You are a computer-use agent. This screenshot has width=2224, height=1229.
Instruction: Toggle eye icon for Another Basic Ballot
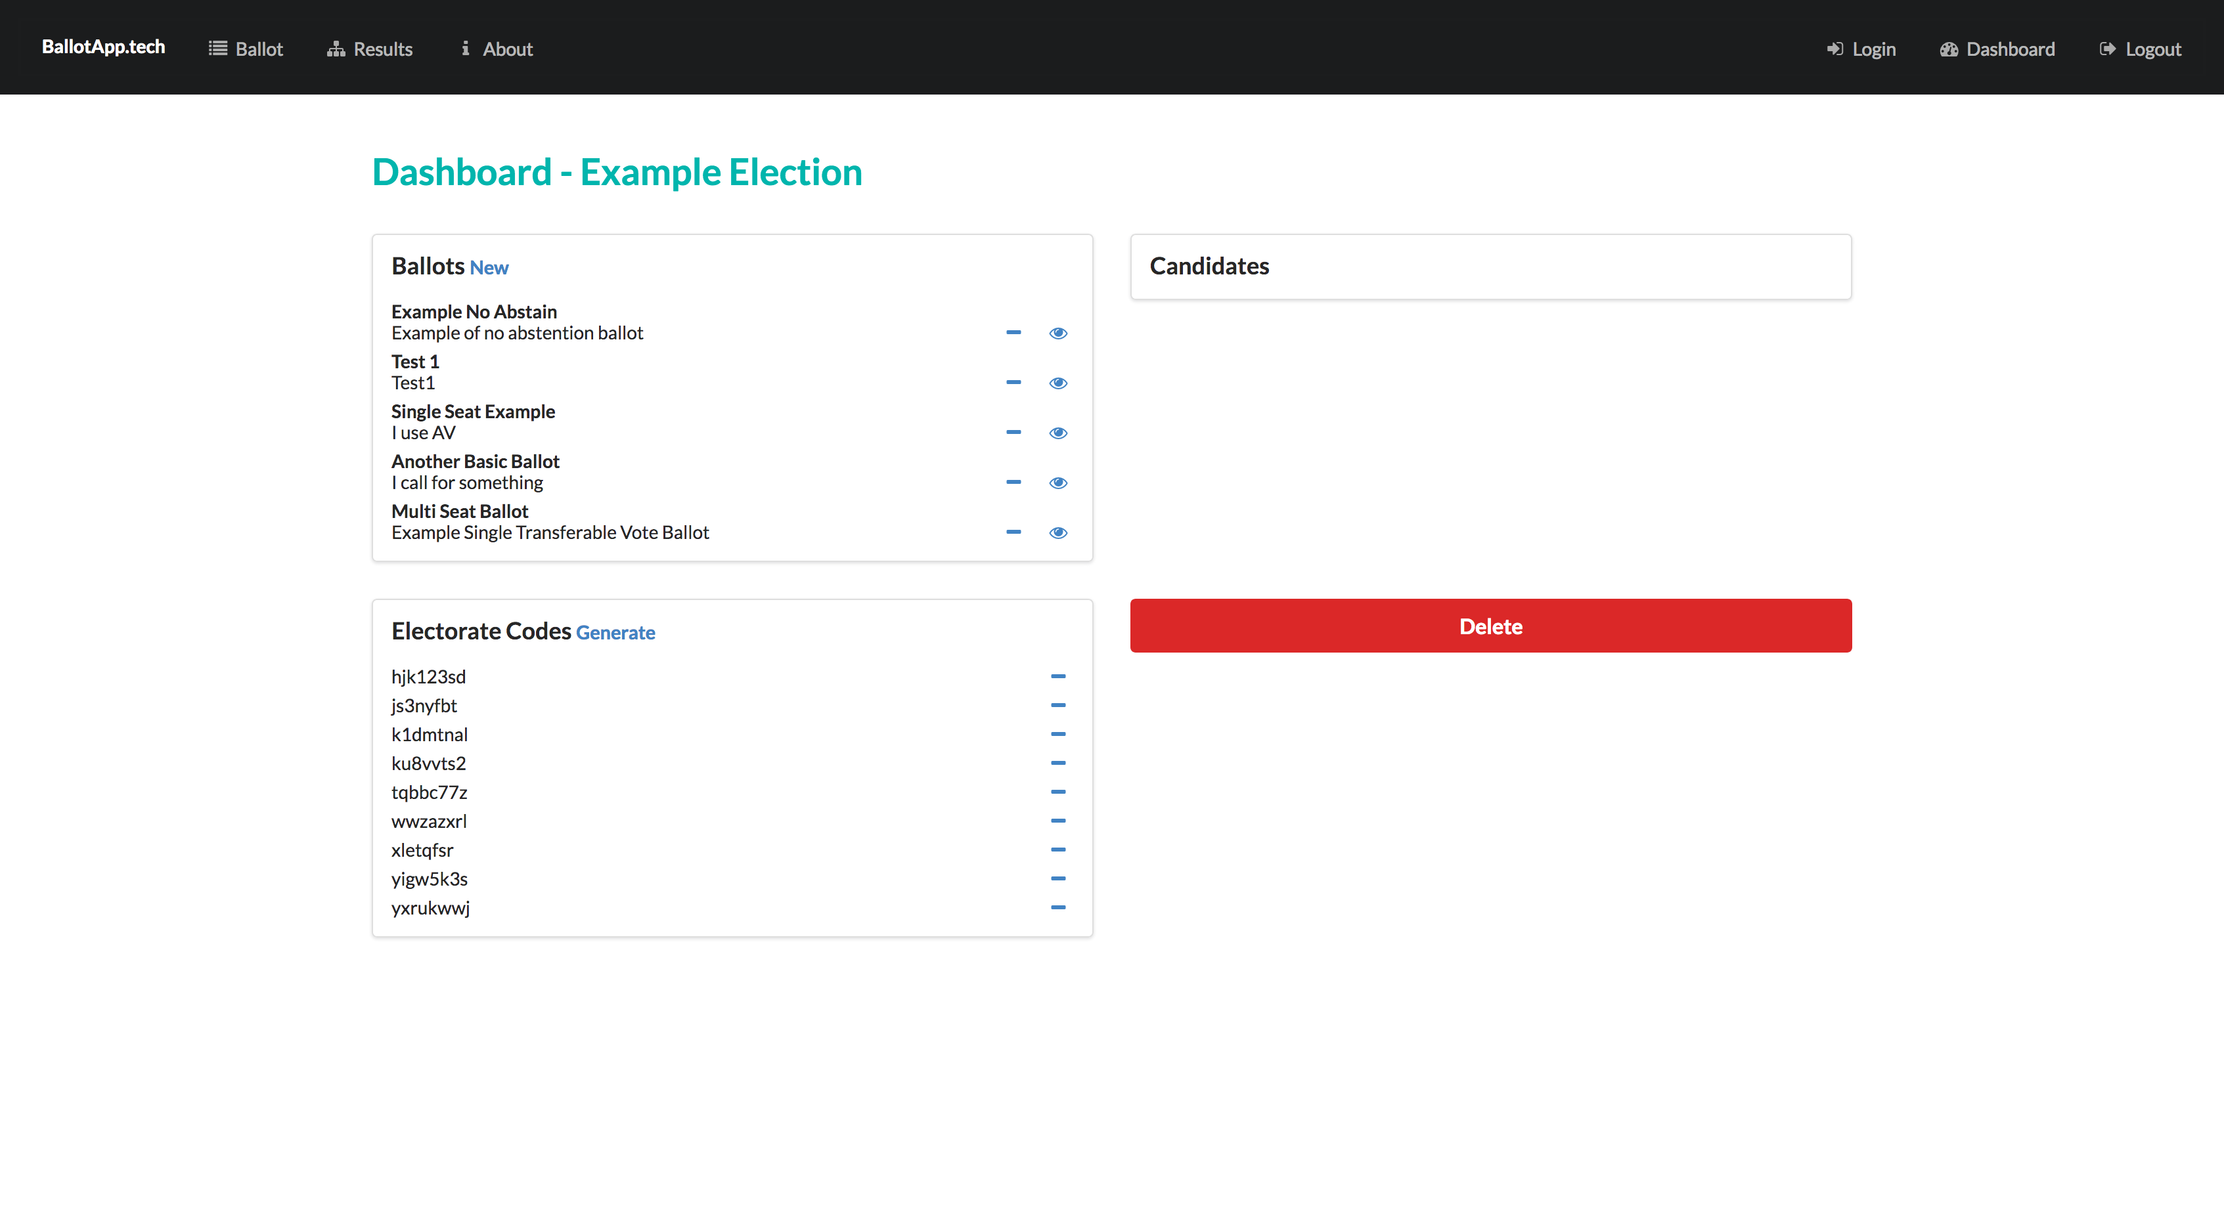[1057, 483]
